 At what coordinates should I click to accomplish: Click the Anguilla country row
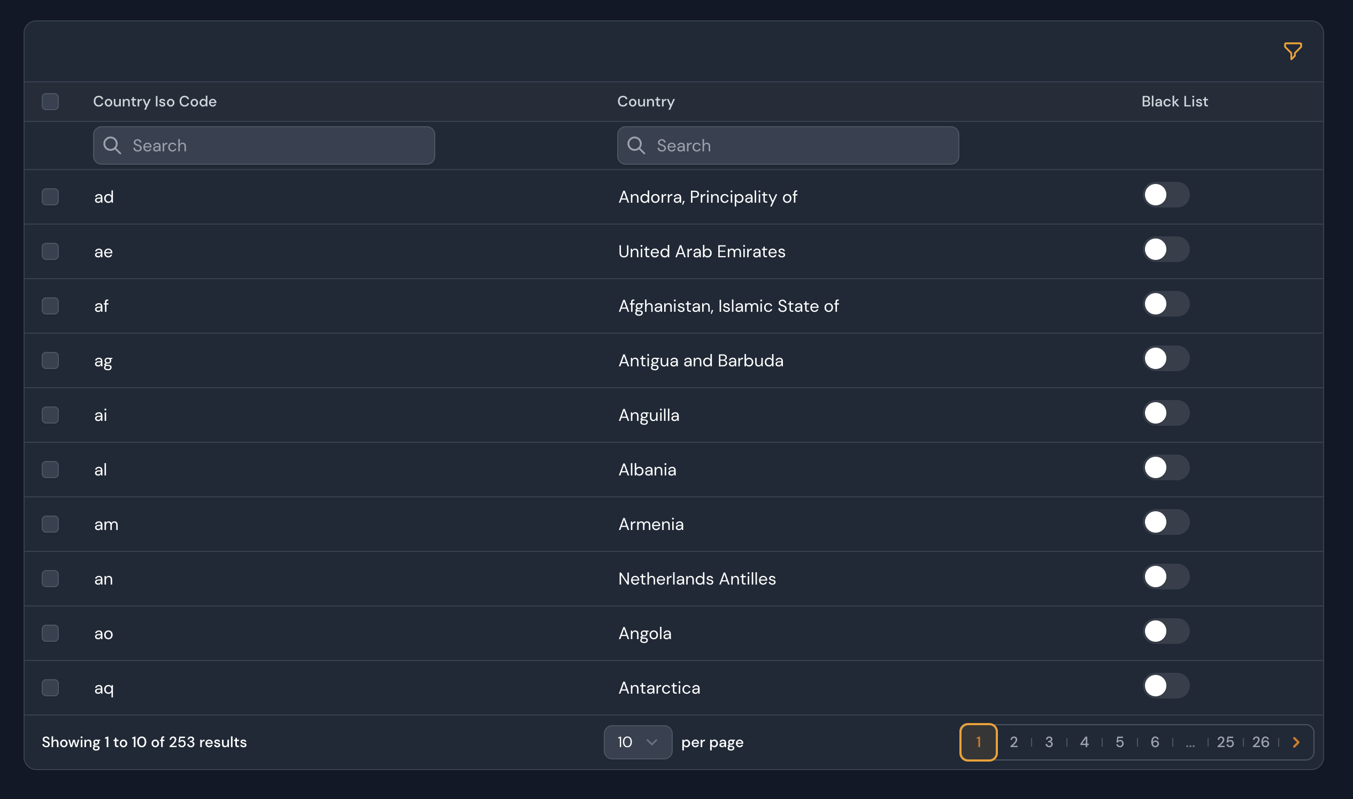[649, 414]
